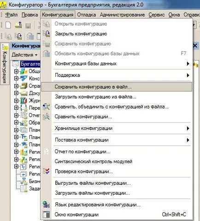Click the update database configuration toolbar icon

click(30, 36)
